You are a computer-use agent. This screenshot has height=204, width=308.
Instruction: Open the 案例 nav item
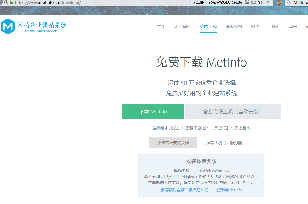(293, 27)
